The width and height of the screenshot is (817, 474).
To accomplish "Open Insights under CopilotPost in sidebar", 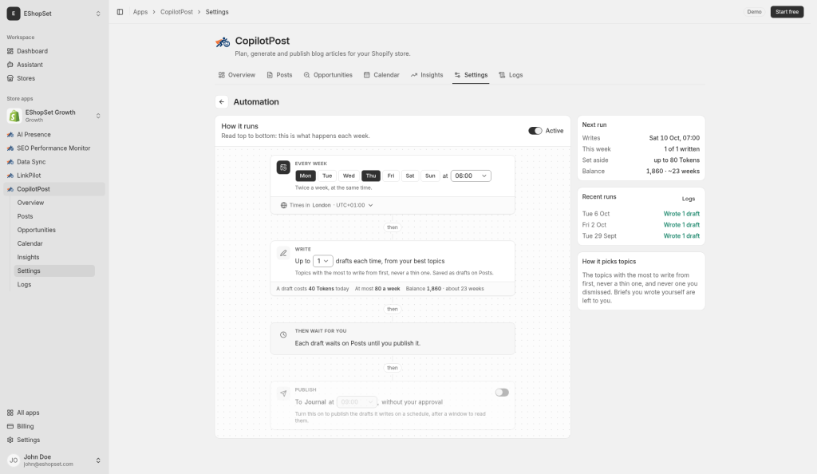I will pos(54,257).
